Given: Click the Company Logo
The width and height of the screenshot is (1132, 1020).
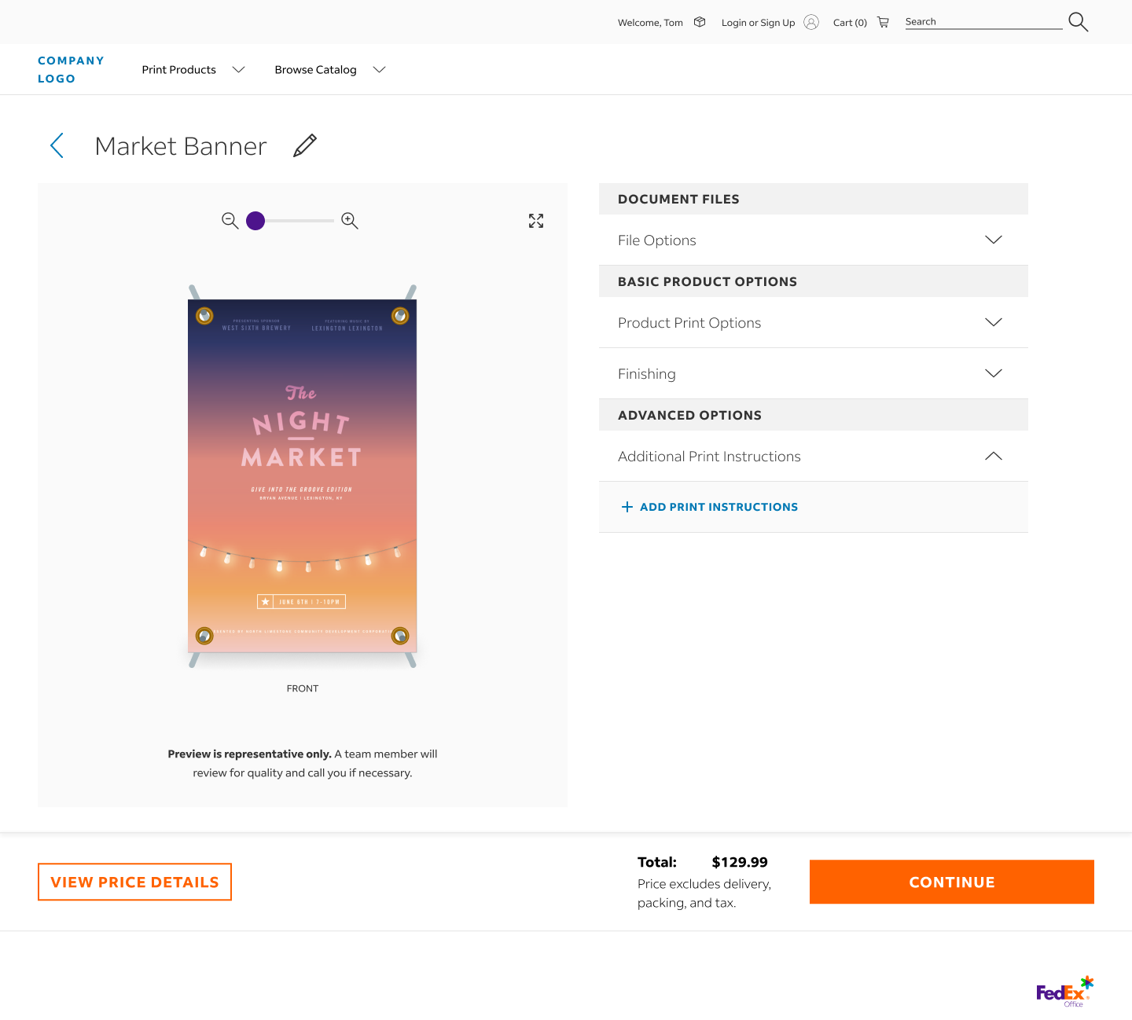Looking at the screenshot, I should (x=71, y=69).
